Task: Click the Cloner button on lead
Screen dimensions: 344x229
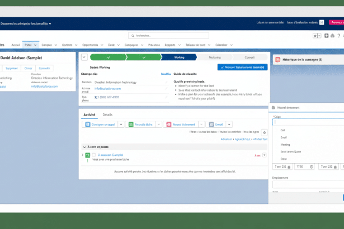Action: click(x=29, y=68)
